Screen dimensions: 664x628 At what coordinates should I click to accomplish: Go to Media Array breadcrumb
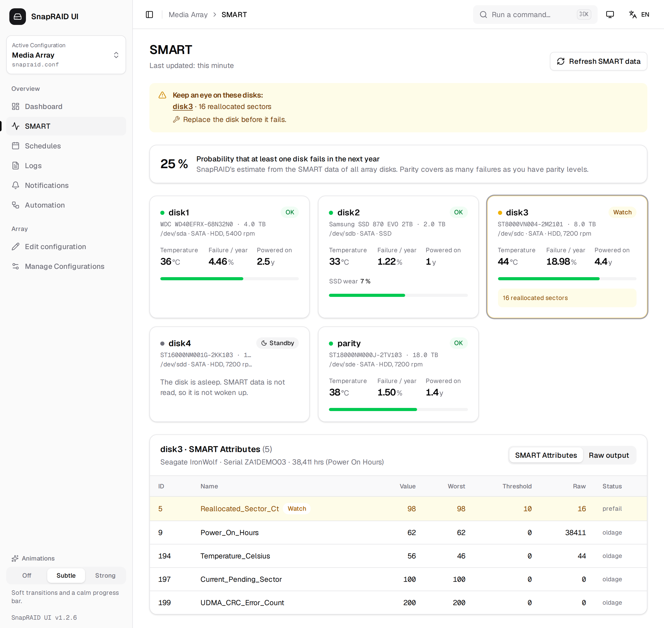[188, 15]
